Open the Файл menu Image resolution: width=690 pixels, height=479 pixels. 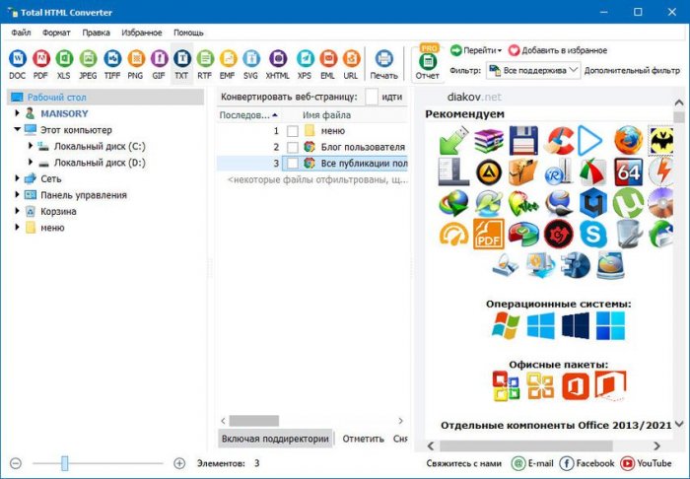[21, 33]
